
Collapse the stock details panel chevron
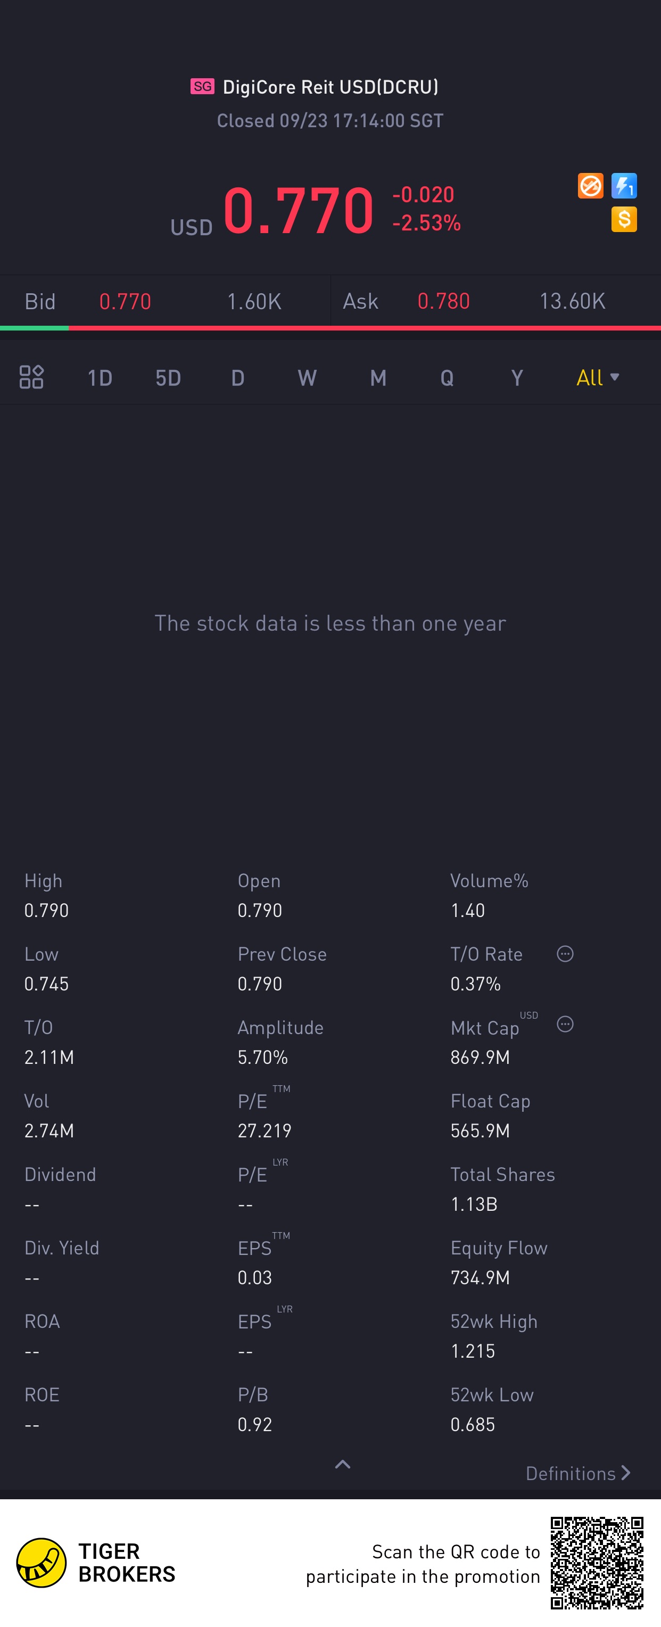pos(342,1465)
